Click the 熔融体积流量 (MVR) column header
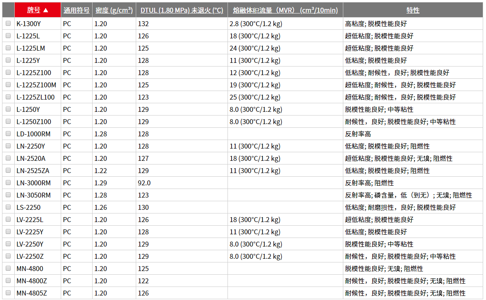The image size is (486, 300). click(285, 10)
